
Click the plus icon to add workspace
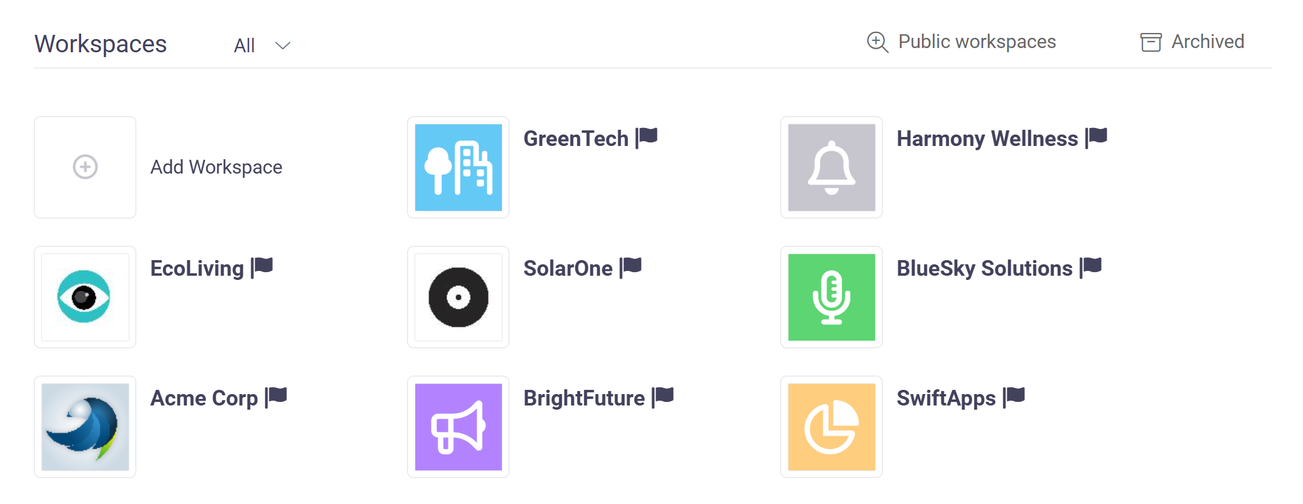pos(85,167)
